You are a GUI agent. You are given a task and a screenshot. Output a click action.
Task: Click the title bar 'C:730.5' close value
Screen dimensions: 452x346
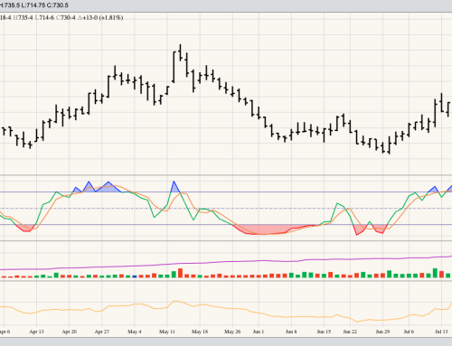click(x=58, y=5)
